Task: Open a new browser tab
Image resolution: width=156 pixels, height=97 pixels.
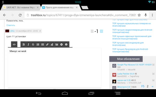Action: pyautogui.click(x=85, y=8)
